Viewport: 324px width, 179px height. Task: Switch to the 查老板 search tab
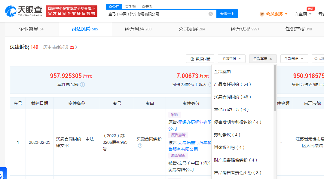[x=130, y=7]
